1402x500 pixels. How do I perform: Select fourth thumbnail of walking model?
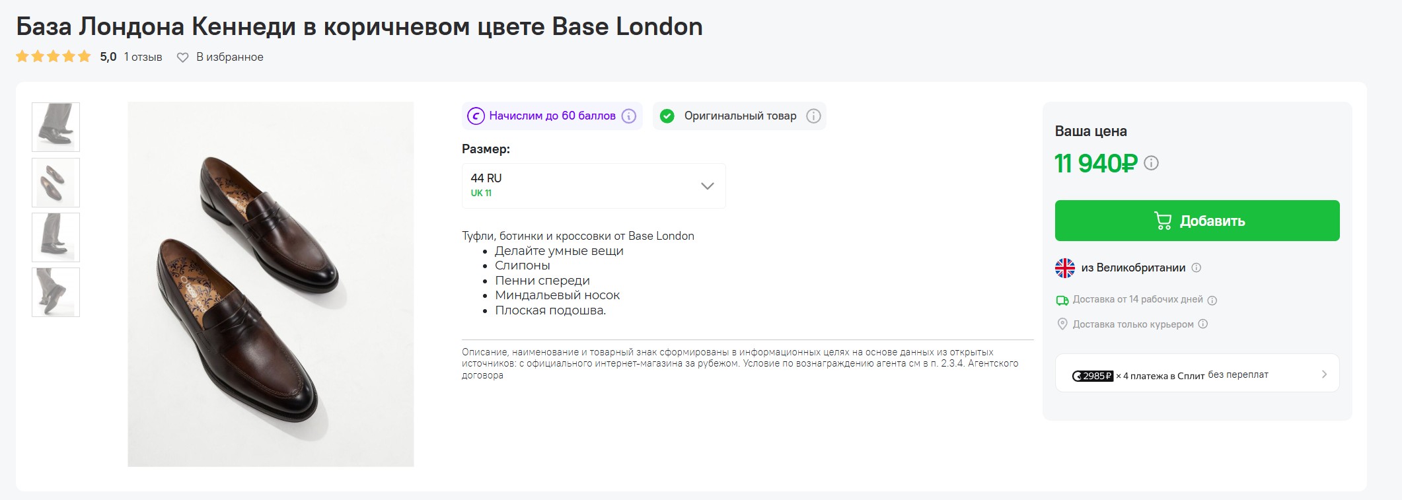(x=55, y=292)
